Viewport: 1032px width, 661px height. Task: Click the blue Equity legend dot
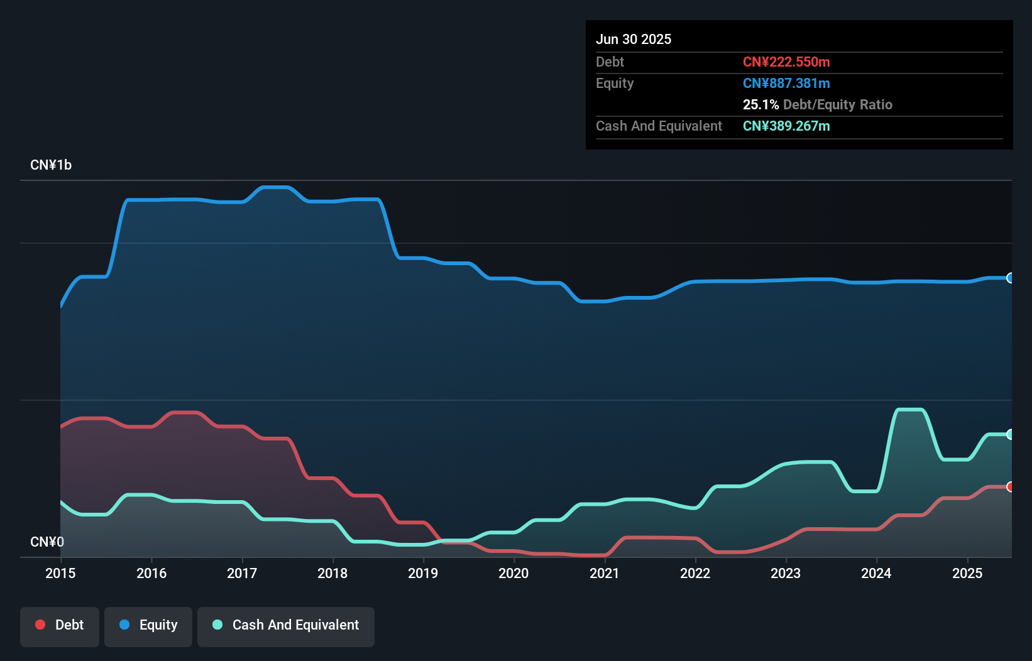124,625
